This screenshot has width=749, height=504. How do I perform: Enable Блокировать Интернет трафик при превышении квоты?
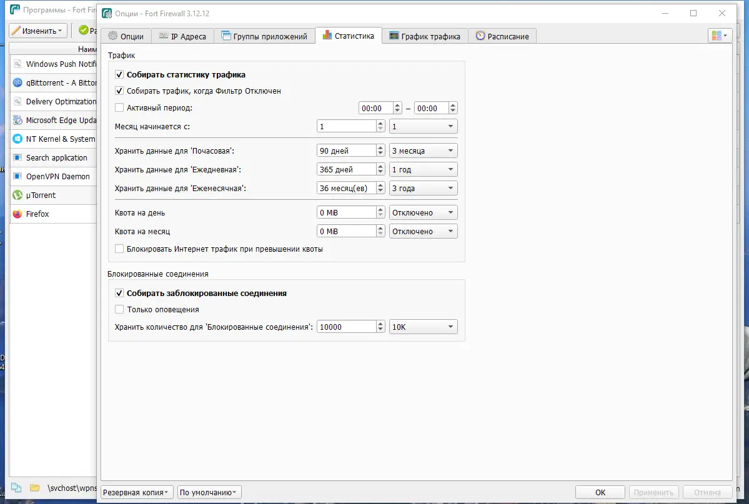tap(119, 249)
